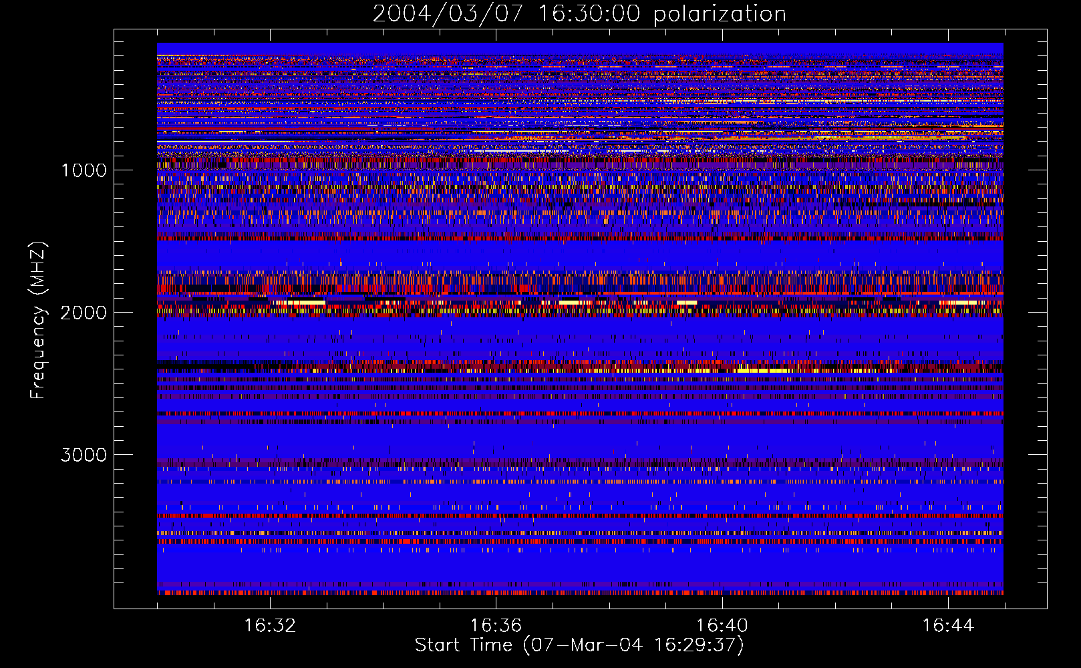
Task: Click the 3000 frequency tick label
Action: tap(84, 455)
